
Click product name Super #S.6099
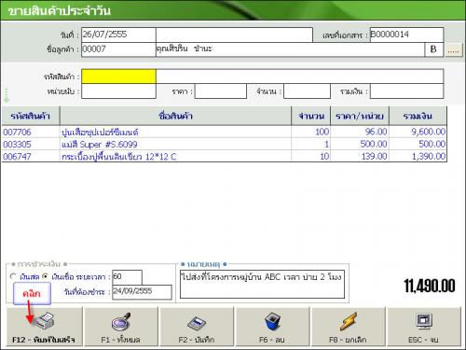(x=100, y=145)
